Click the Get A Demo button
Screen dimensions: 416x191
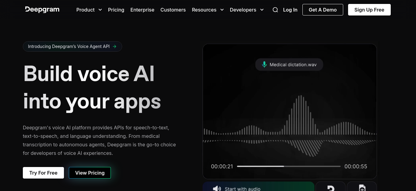(323, 10)
